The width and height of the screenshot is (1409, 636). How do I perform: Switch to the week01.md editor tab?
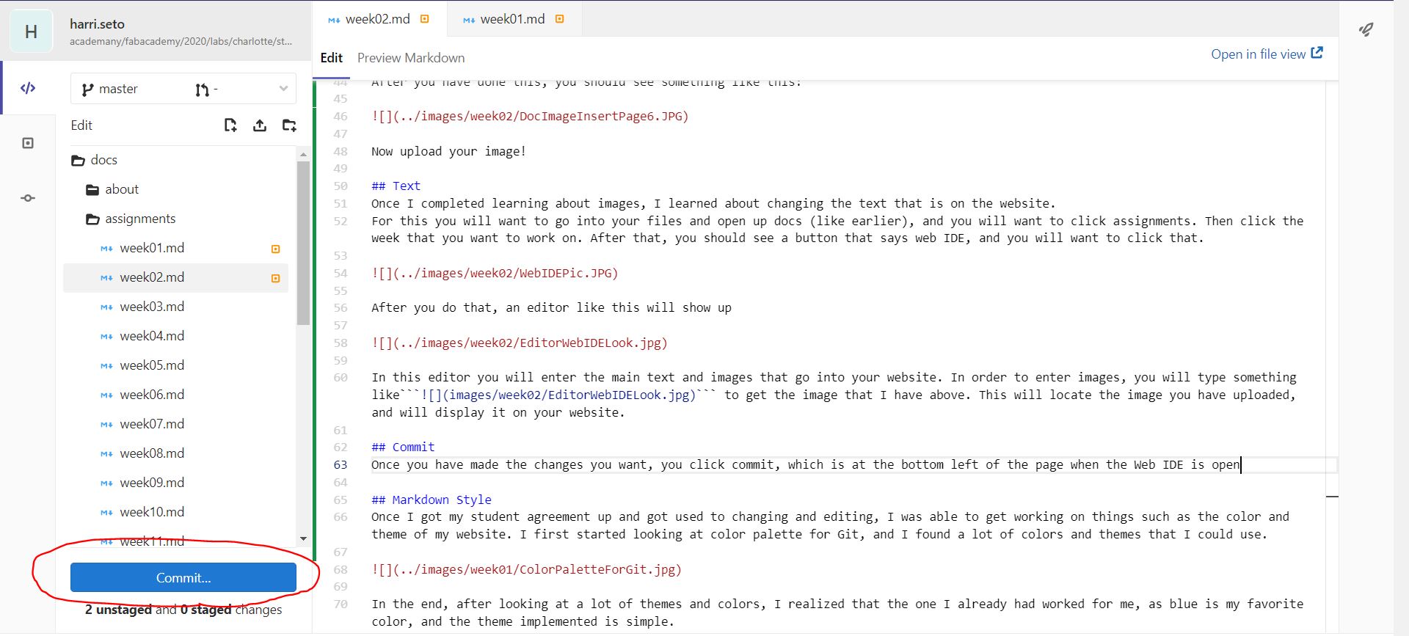click(x=513, y=19)
